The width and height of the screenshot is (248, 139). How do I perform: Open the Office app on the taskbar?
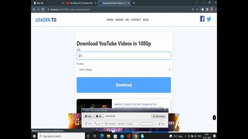(129, 136)
